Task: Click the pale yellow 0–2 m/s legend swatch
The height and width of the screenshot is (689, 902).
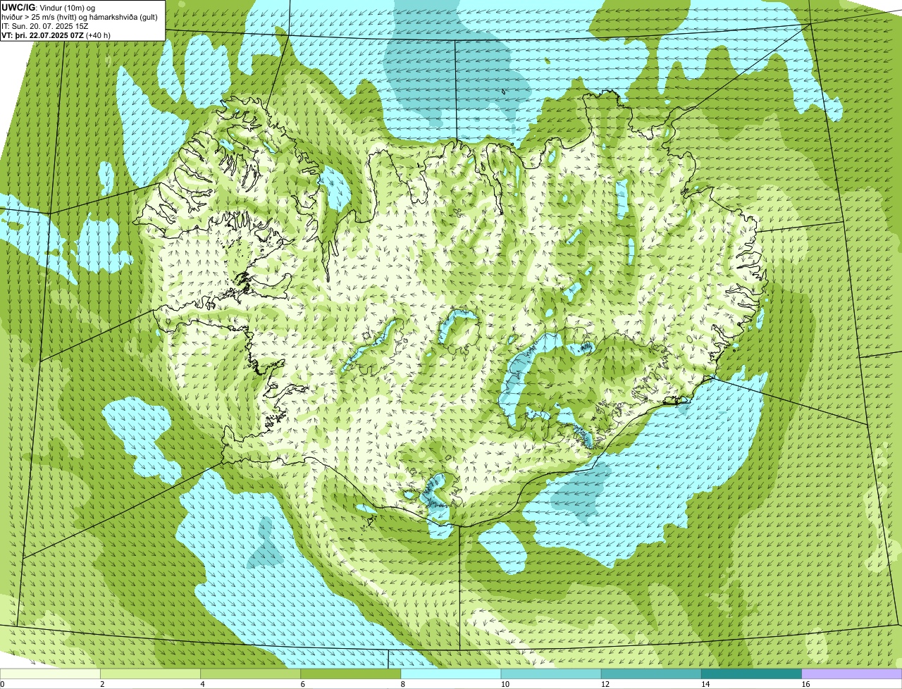Action: click(50, 674)
